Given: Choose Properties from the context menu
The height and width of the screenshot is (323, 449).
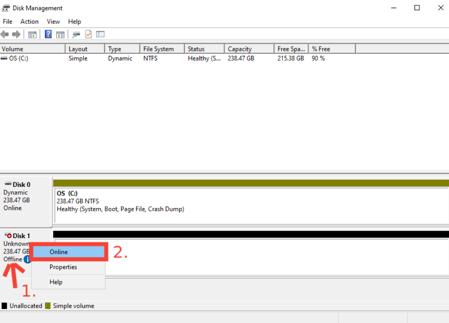Looking at the screenshot, I should (x=63, y=267).
